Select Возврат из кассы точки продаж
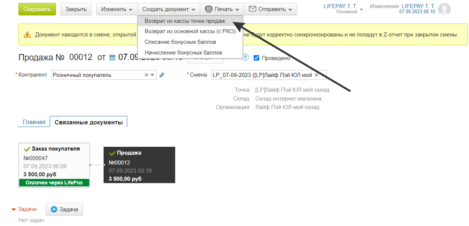Viewport: 469px width, 226px height. pyautogui.click(x=190, y=21)
